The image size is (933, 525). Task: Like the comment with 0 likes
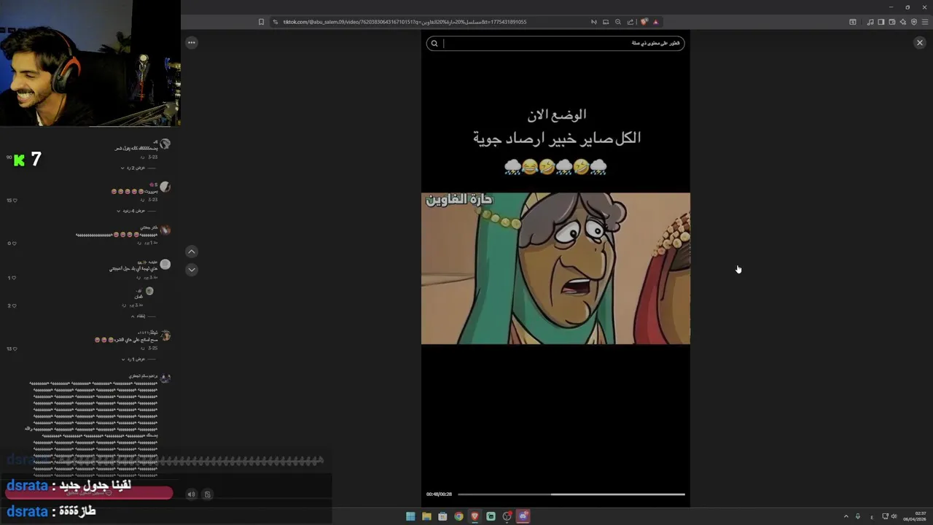[14, 243]
